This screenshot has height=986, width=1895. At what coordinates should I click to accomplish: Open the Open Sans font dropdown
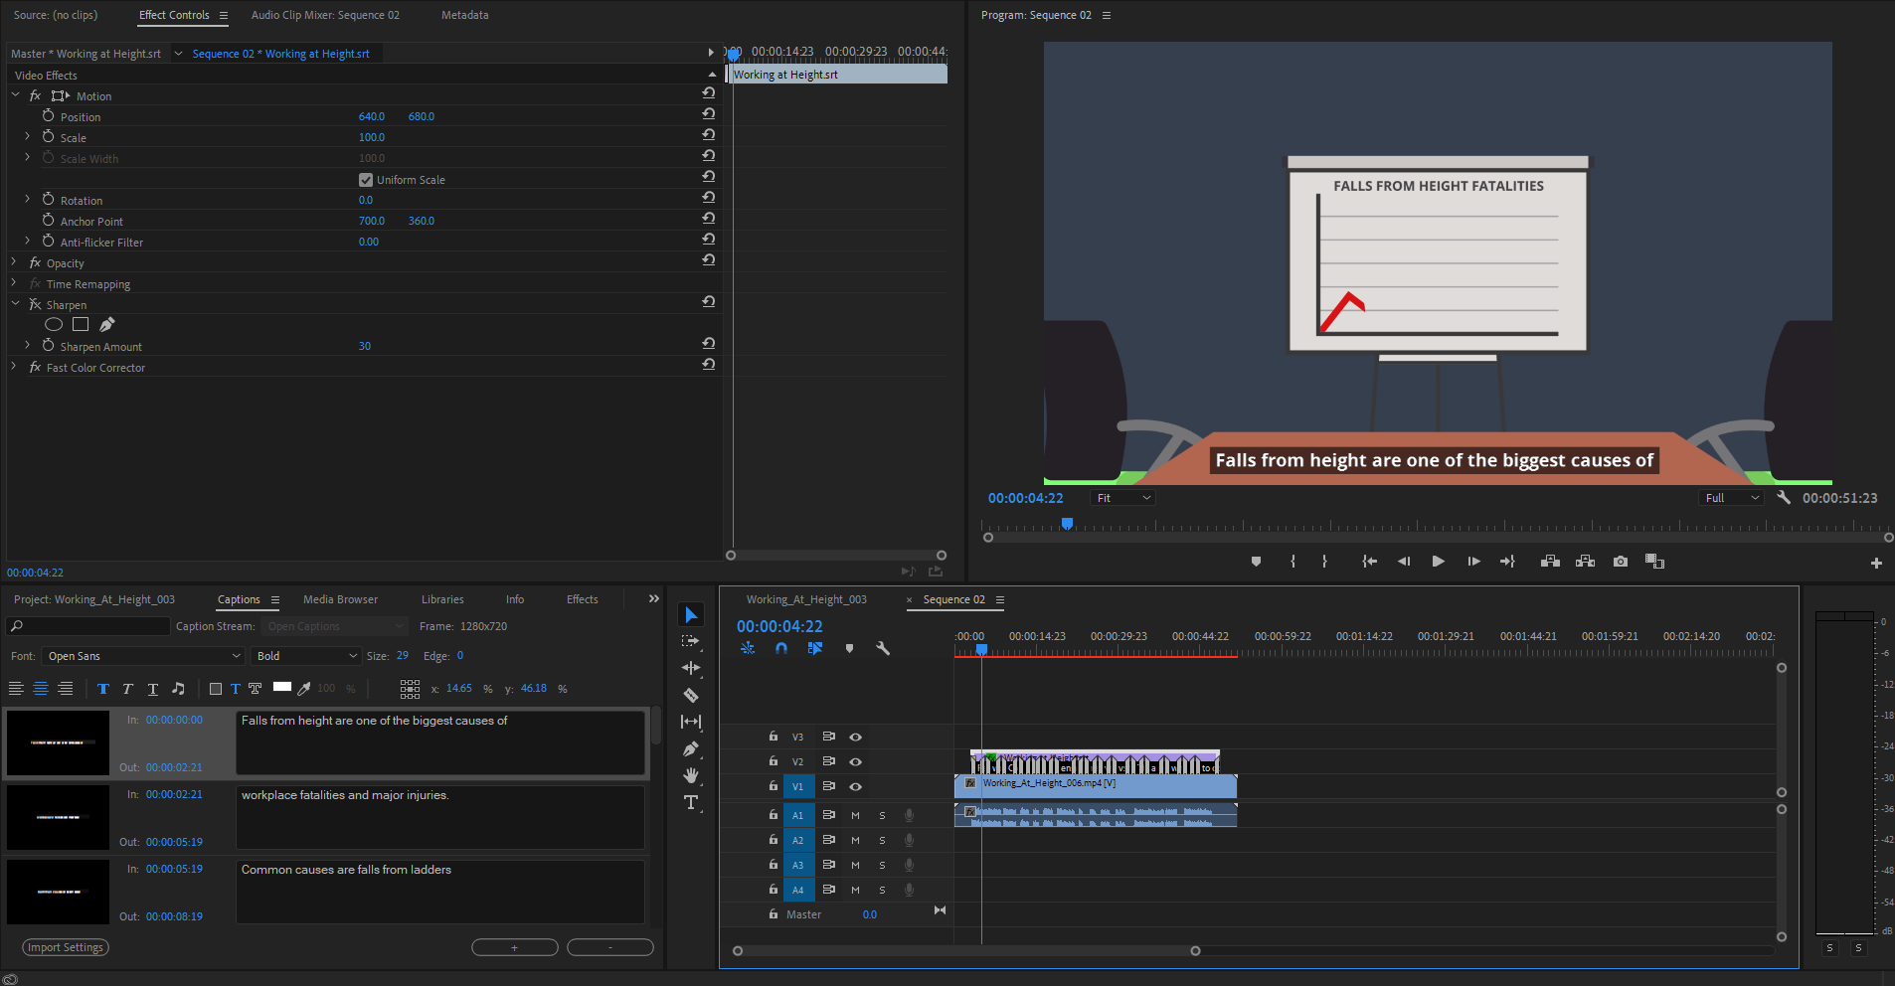144,656
